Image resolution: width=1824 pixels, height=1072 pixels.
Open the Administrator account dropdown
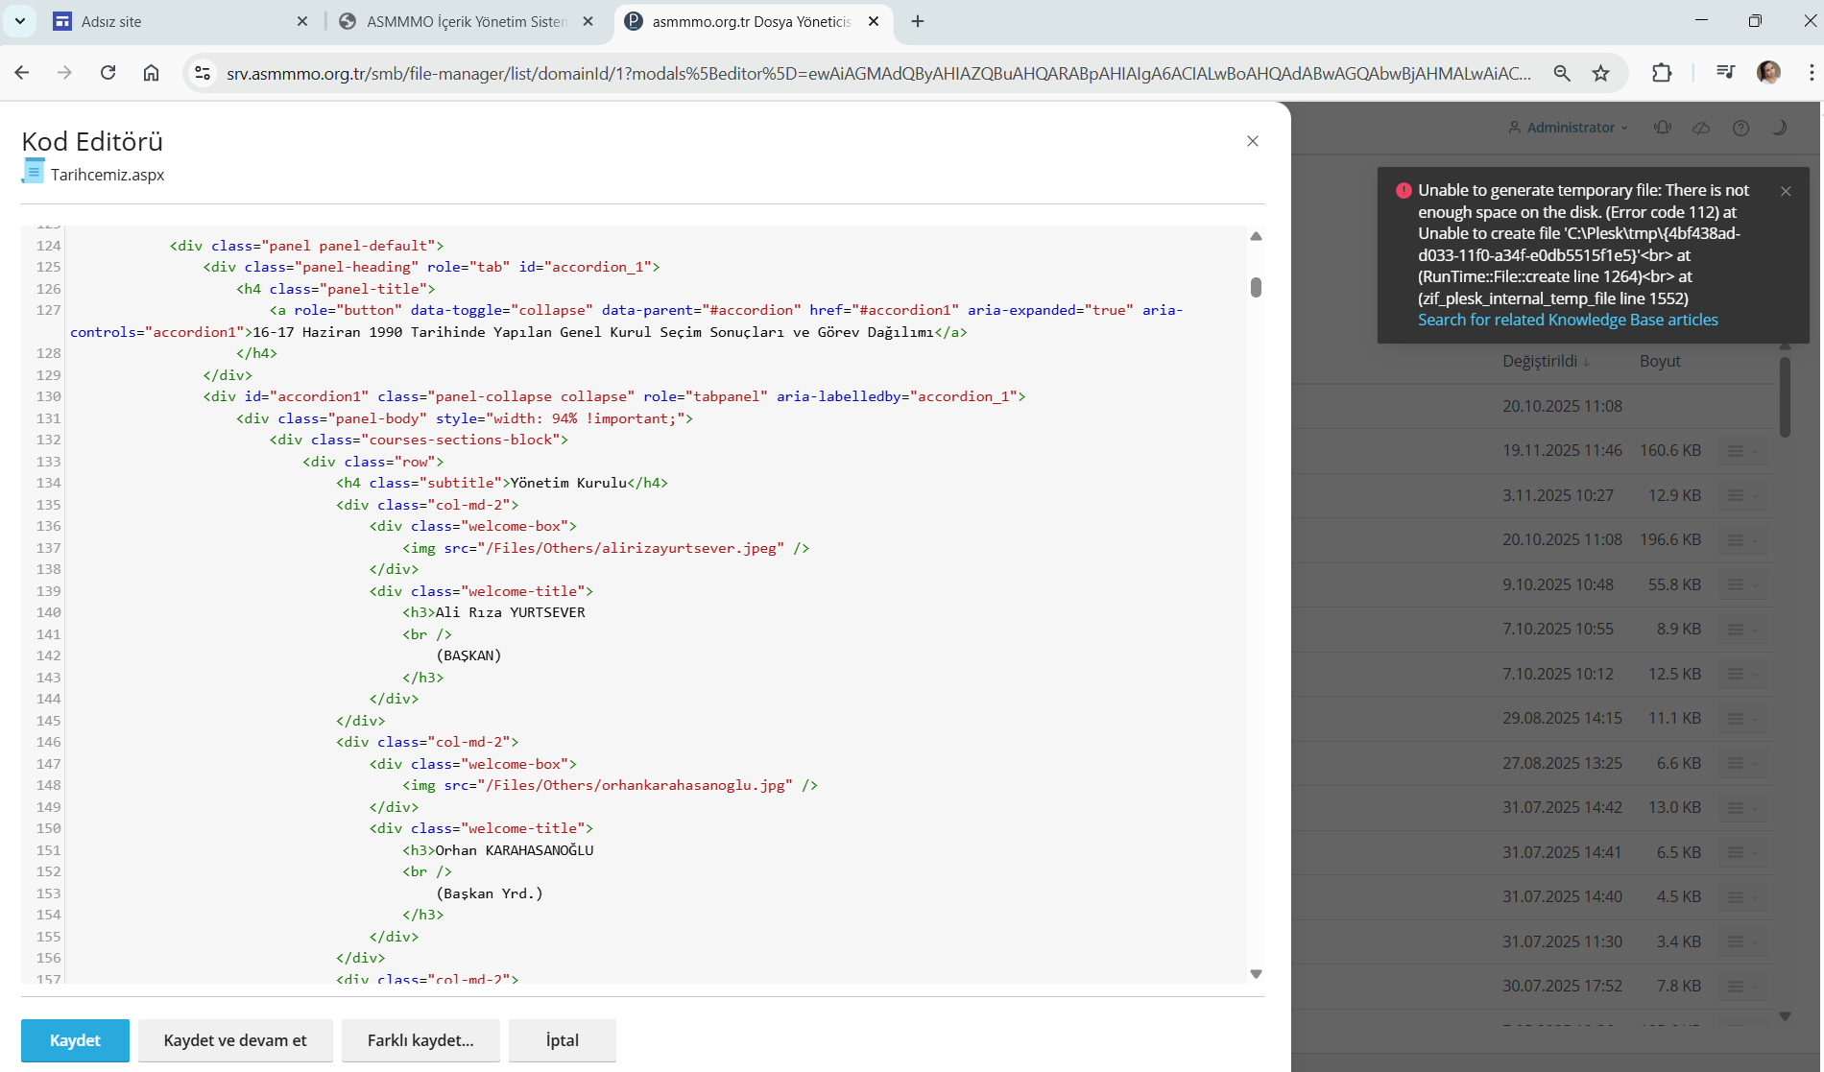(1568, 128)
